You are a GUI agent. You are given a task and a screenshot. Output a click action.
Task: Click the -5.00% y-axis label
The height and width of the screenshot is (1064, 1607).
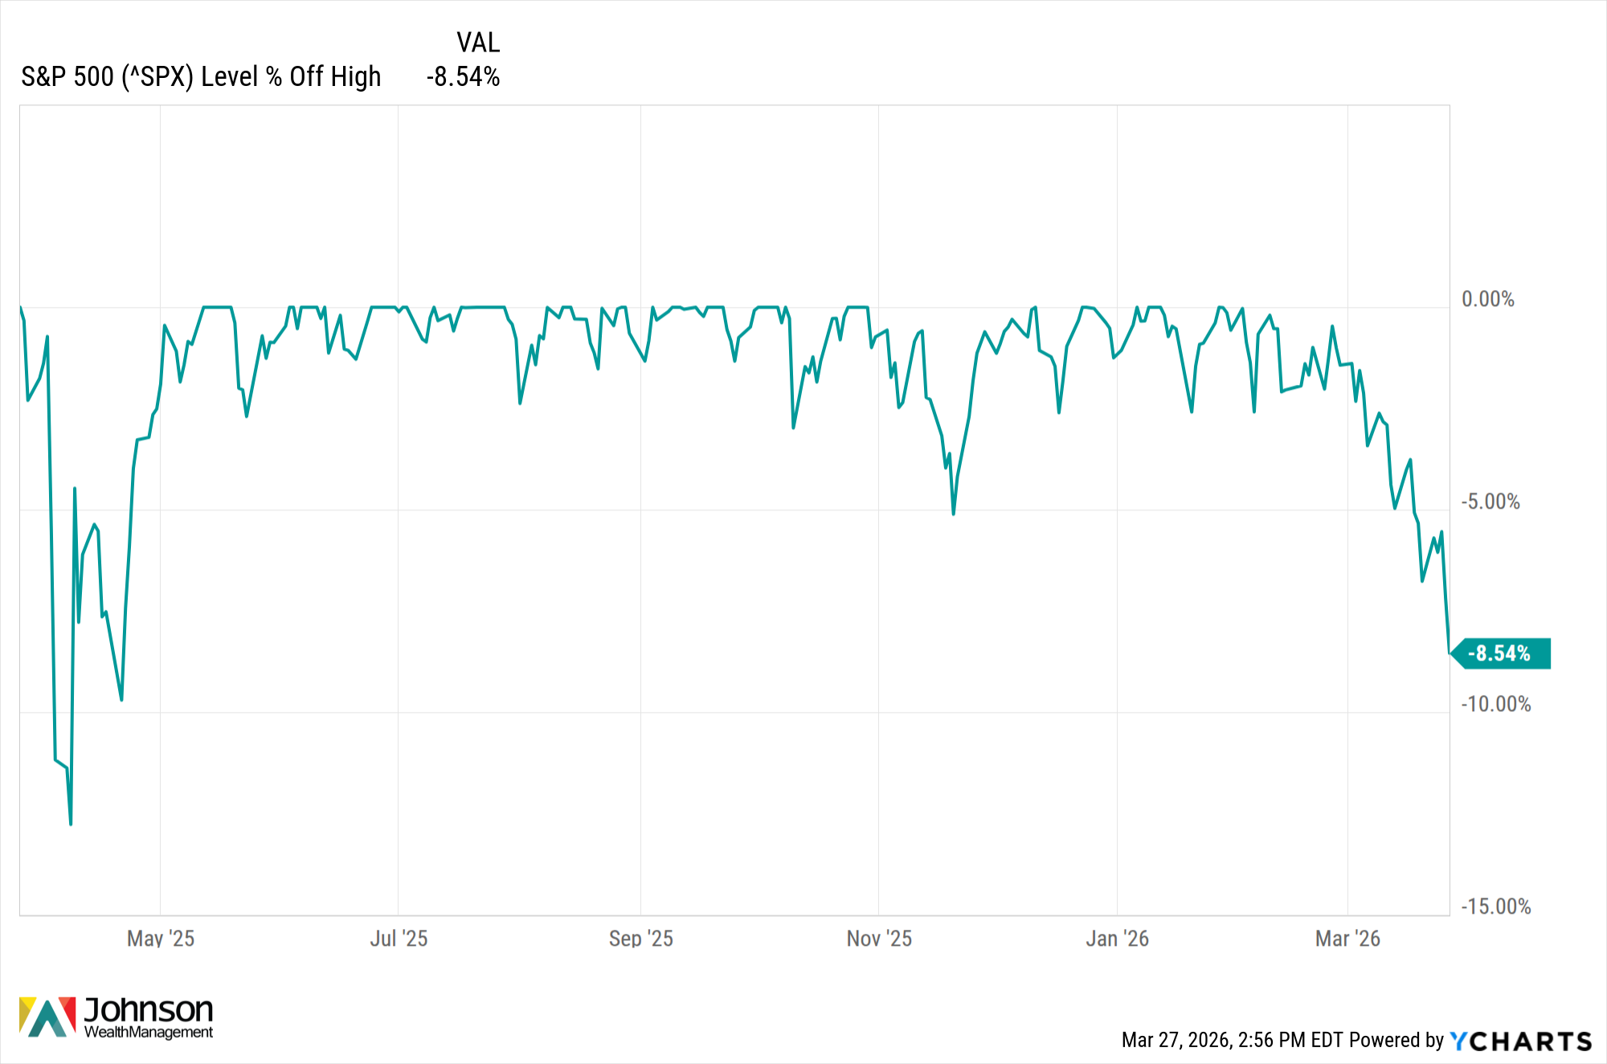pos(1490,502)
